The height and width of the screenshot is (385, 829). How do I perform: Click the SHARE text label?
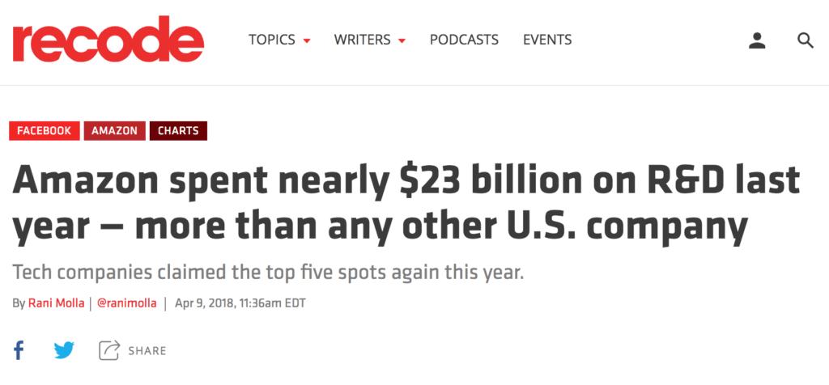pos(147,351)
